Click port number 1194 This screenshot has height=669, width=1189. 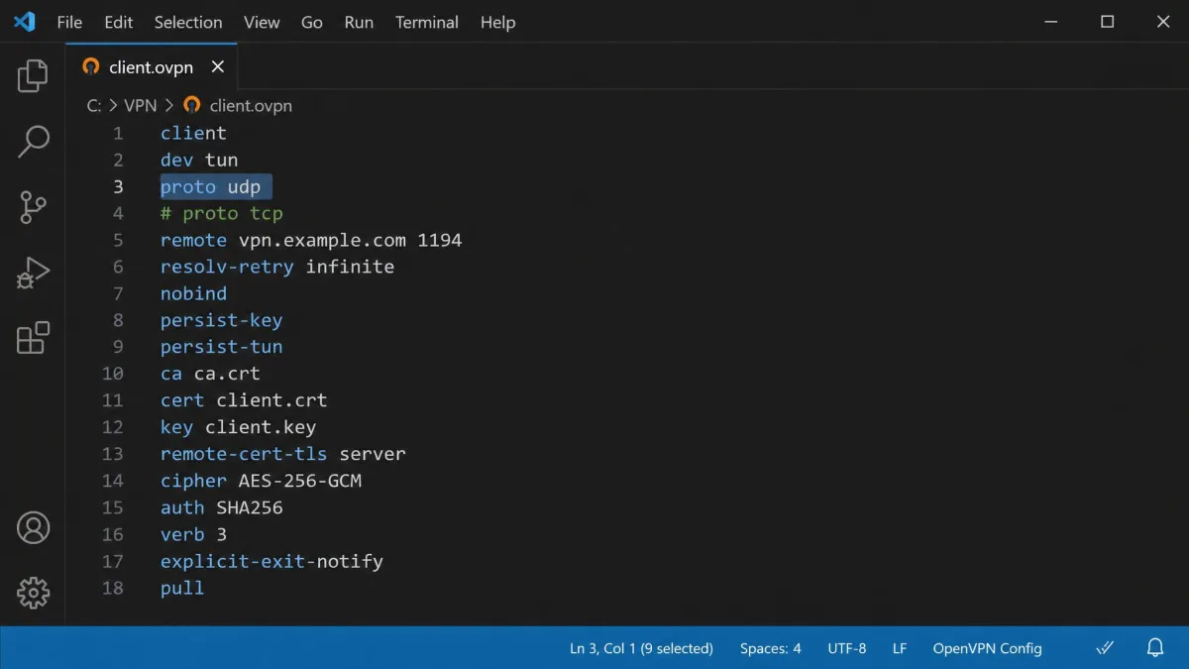pyautogui.click(x=440, y=240)
